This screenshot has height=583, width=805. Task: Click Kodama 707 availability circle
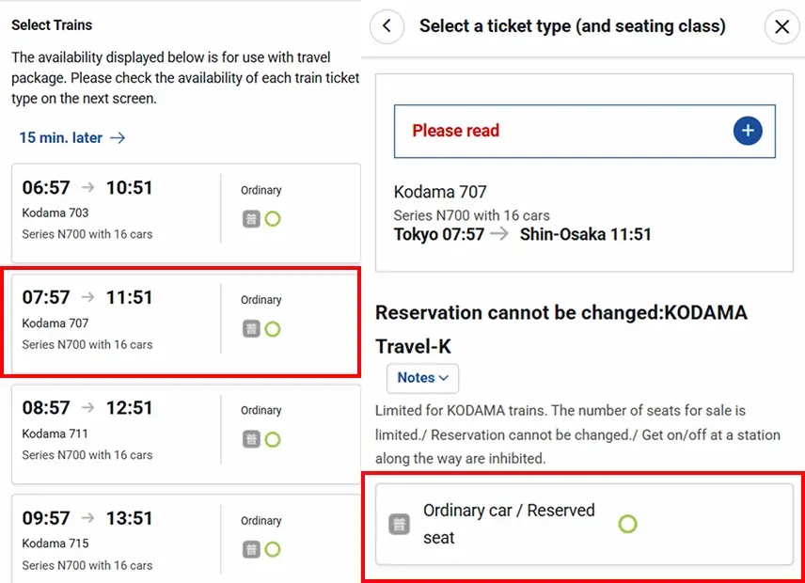tap(273, 329)
